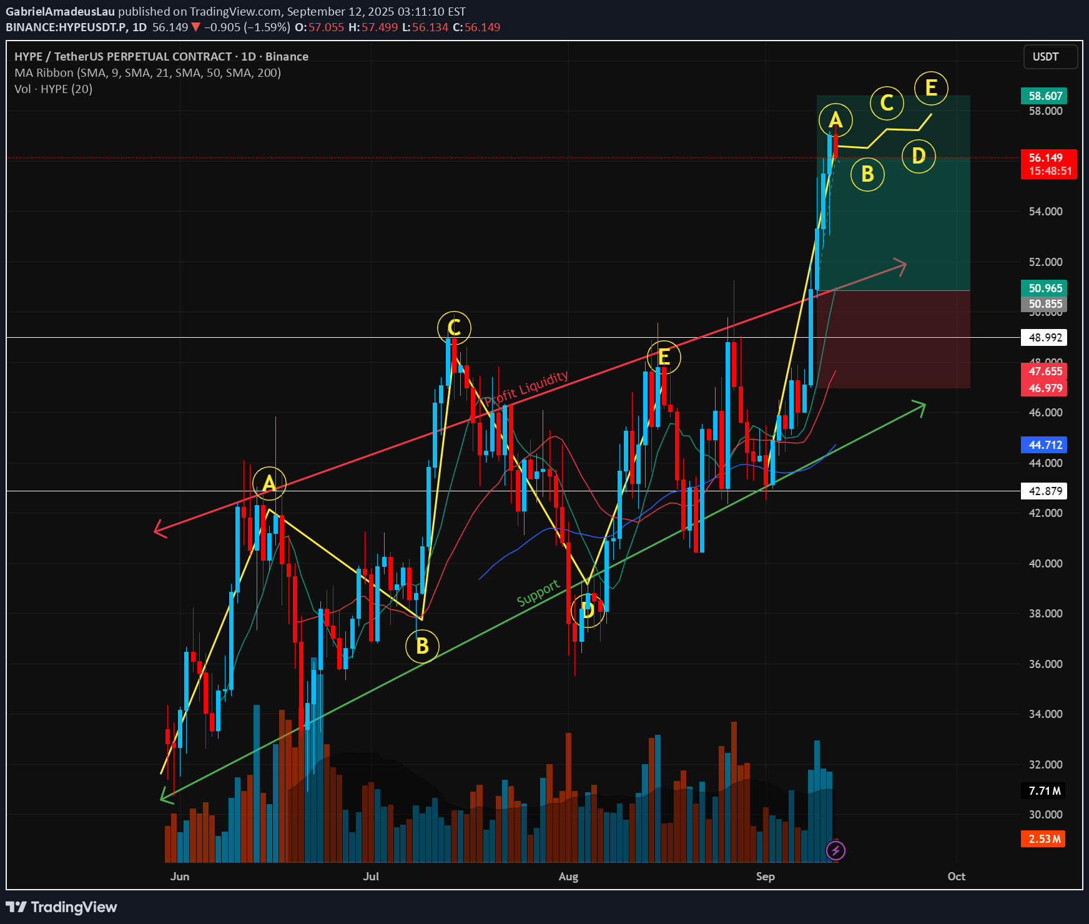Select the circled A wave label at June high
This screenshot has height=924, width=1089.
pyautogui.click(x=269, y=483)
